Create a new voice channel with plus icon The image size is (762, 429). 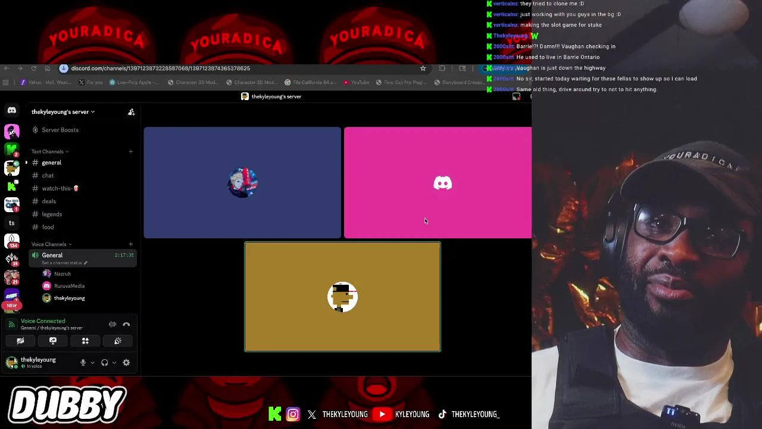click(131, 244)
